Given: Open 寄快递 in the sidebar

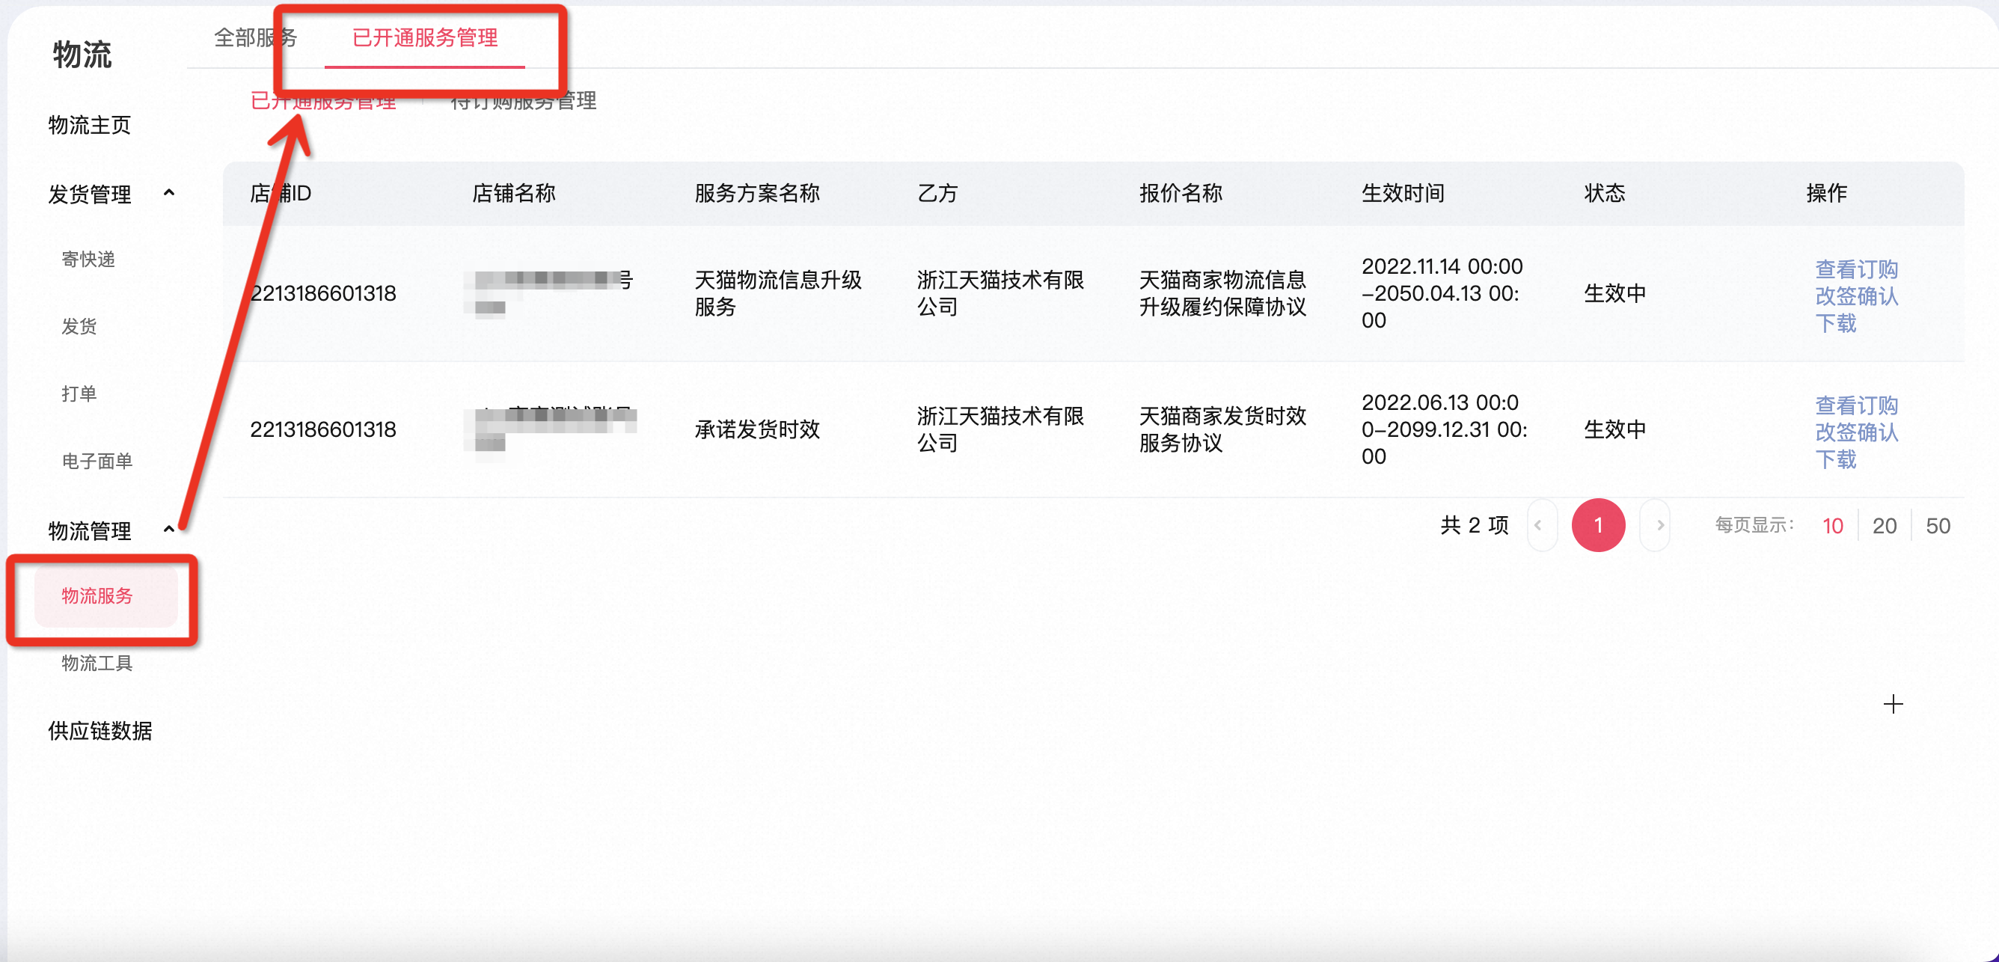Looking at the screenshot, I should click(88, 259).
